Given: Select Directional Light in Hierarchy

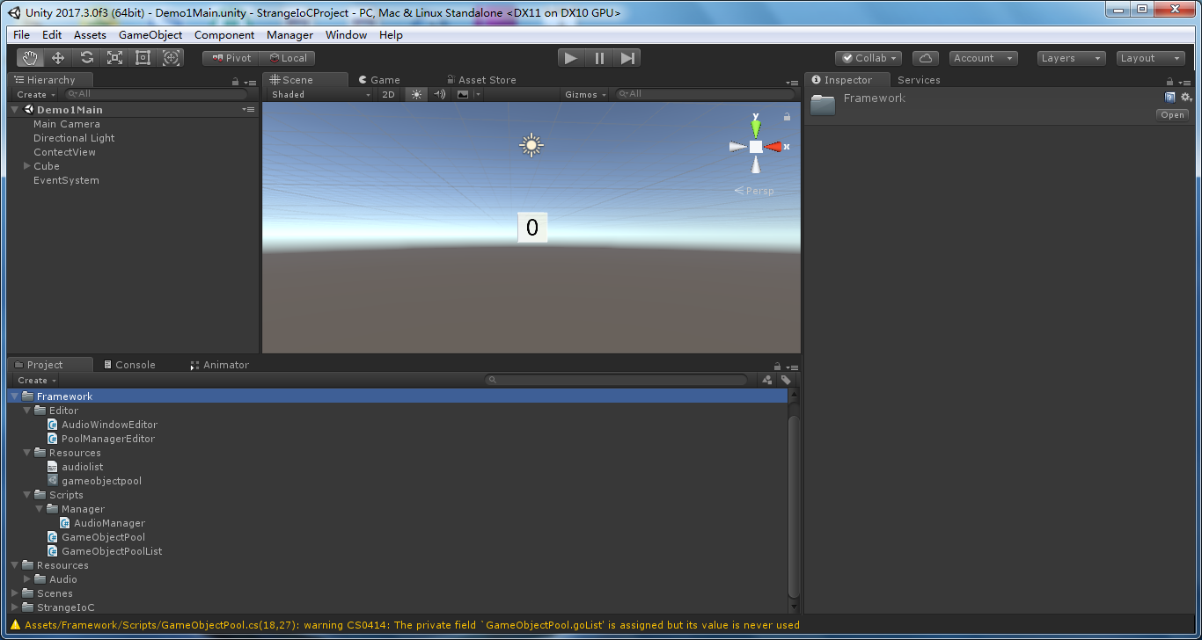Looking at the screenshot, I should click(74, 138).
